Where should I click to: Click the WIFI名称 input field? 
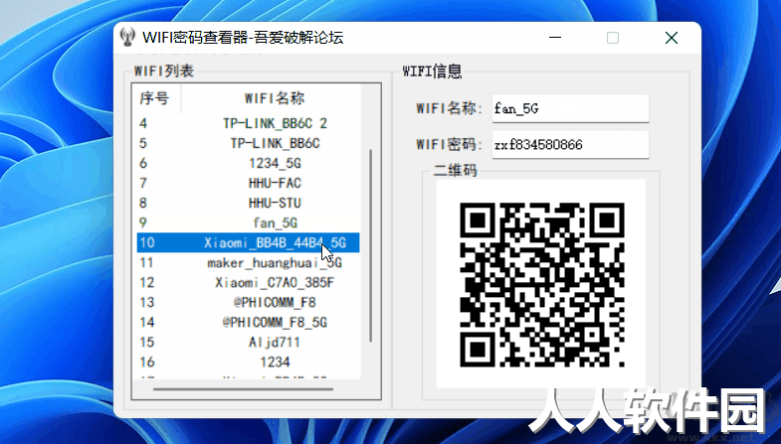570,108
